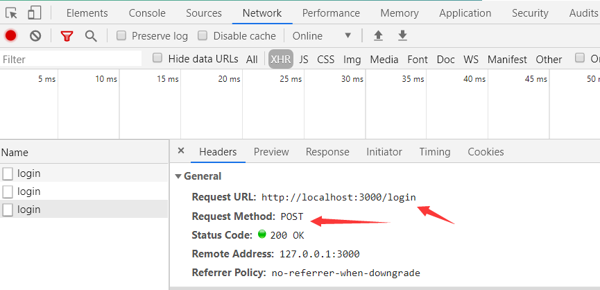Check the Disable cache option
The image size is (600, 290).
coord(203,36)
